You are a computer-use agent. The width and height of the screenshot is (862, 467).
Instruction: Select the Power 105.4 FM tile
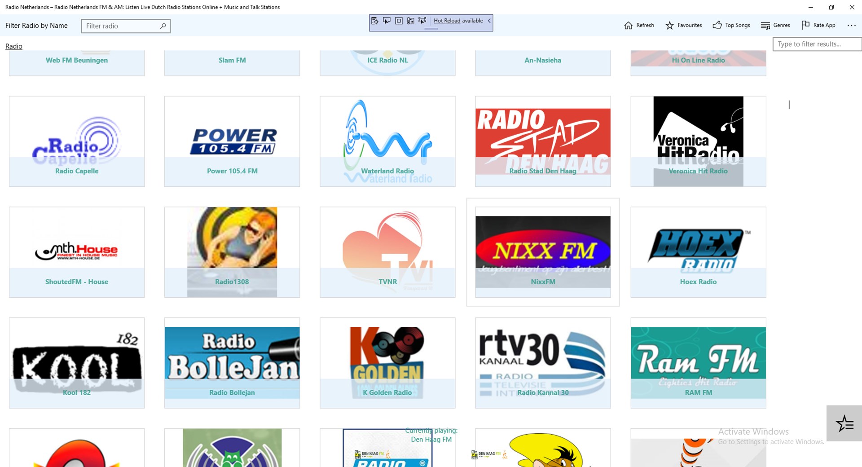(x=232, y=141)
